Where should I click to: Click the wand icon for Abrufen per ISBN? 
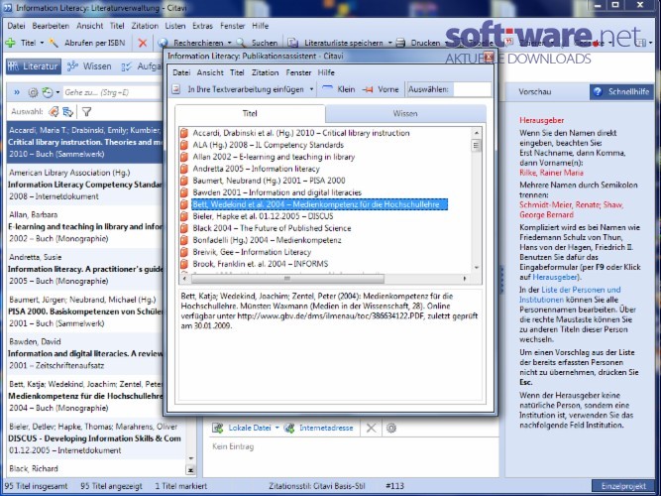(54, 43)
